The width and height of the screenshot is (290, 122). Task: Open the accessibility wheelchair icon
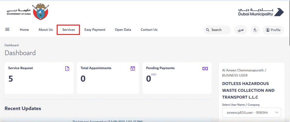[255, 30]
